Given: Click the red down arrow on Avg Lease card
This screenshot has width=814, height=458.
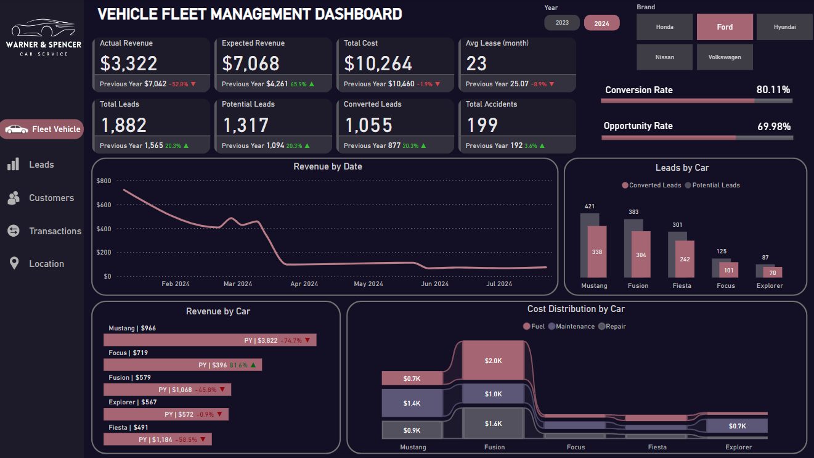Looking at the screenshot, I should [551, 84].
